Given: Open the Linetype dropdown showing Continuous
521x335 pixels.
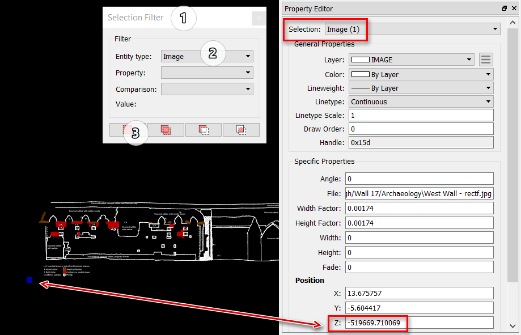Looking at the screenshot, I should click(x=421, y=101).
